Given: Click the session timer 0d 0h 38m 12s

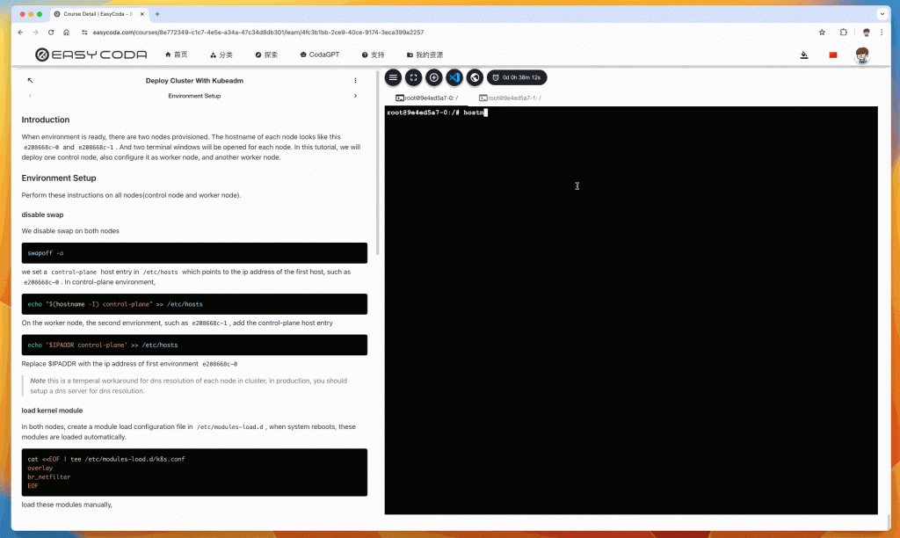Looking at the screenshot, I should (517, 77).
